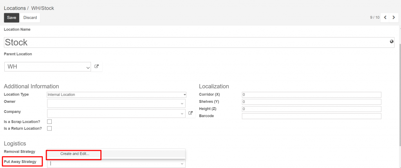Go to next record arrow
Viewport: 401px width, 168px height.
[x=394, y=18]
